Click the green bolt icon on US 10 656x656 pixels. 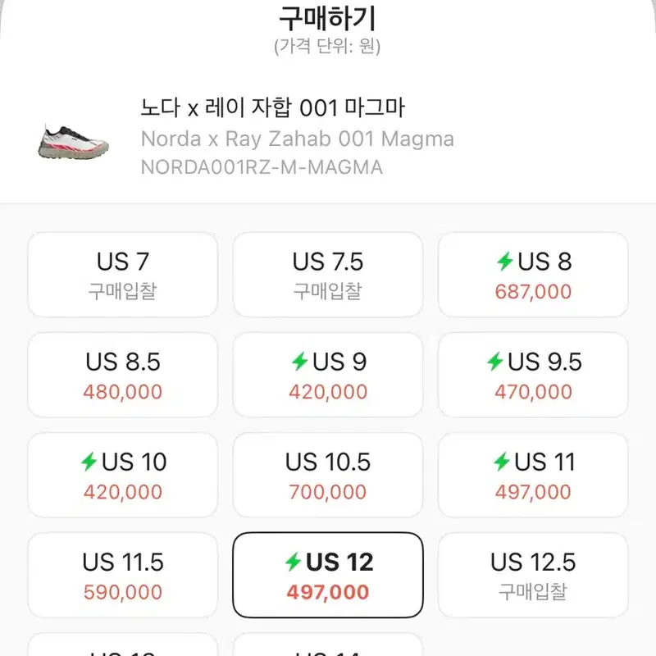click(x=89, y=462)
